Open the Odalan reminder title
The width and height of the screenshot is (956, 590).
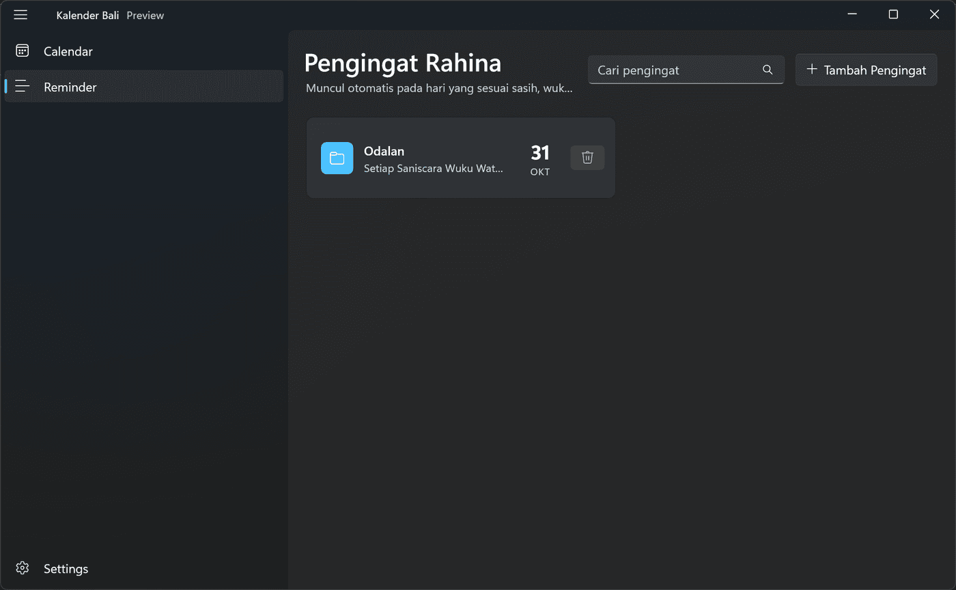pos(384,151)
